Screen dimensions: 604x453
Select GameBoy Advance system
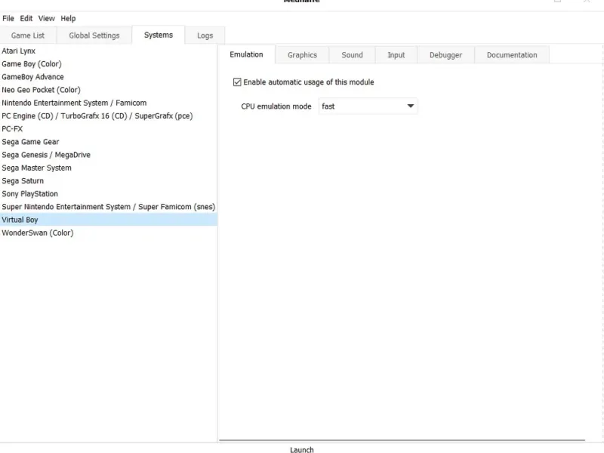pos(109,77)
